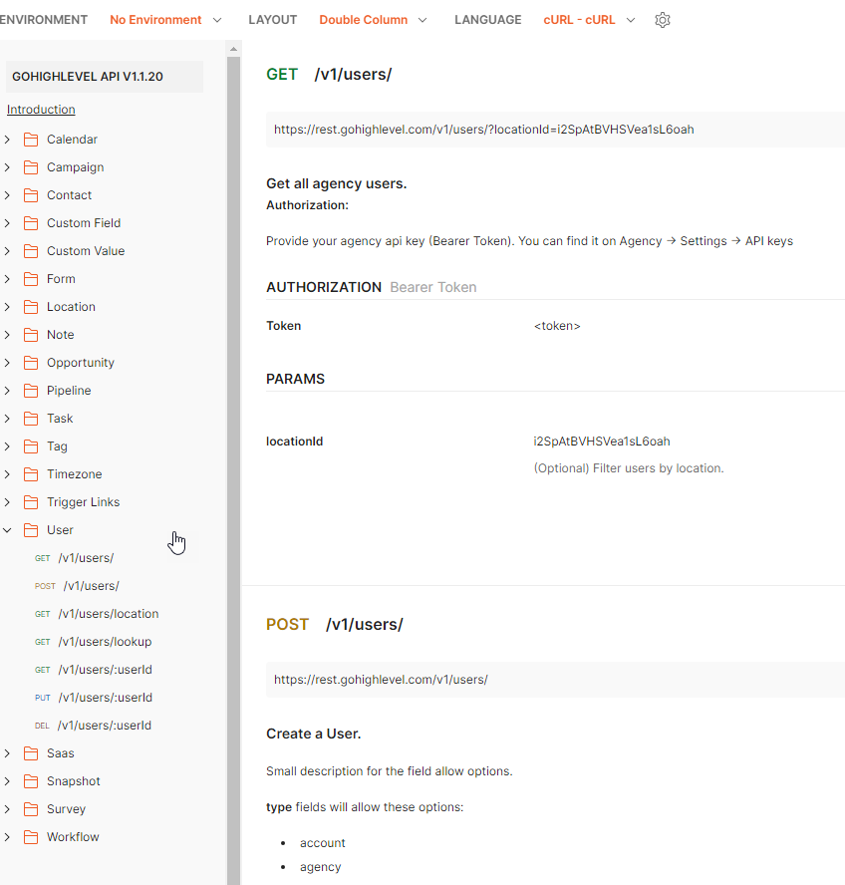This screenshot has width=845, height=885.
Task: Expand the Saas folder chevron
Action: 7,753
